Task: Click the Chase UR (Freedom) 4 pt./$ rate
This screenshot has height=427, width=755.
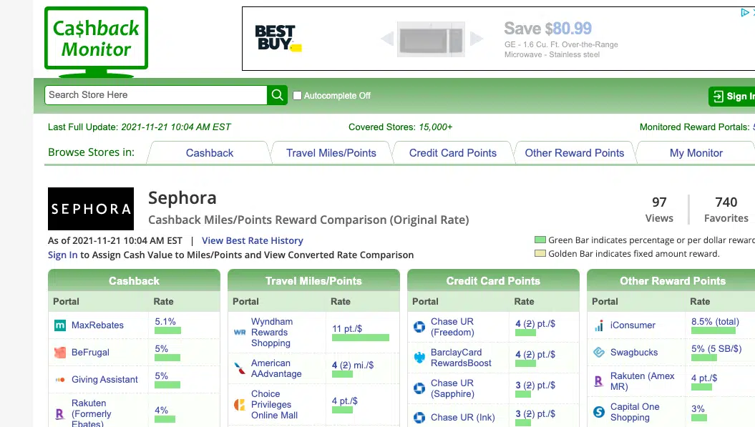Action: [535, 324]
